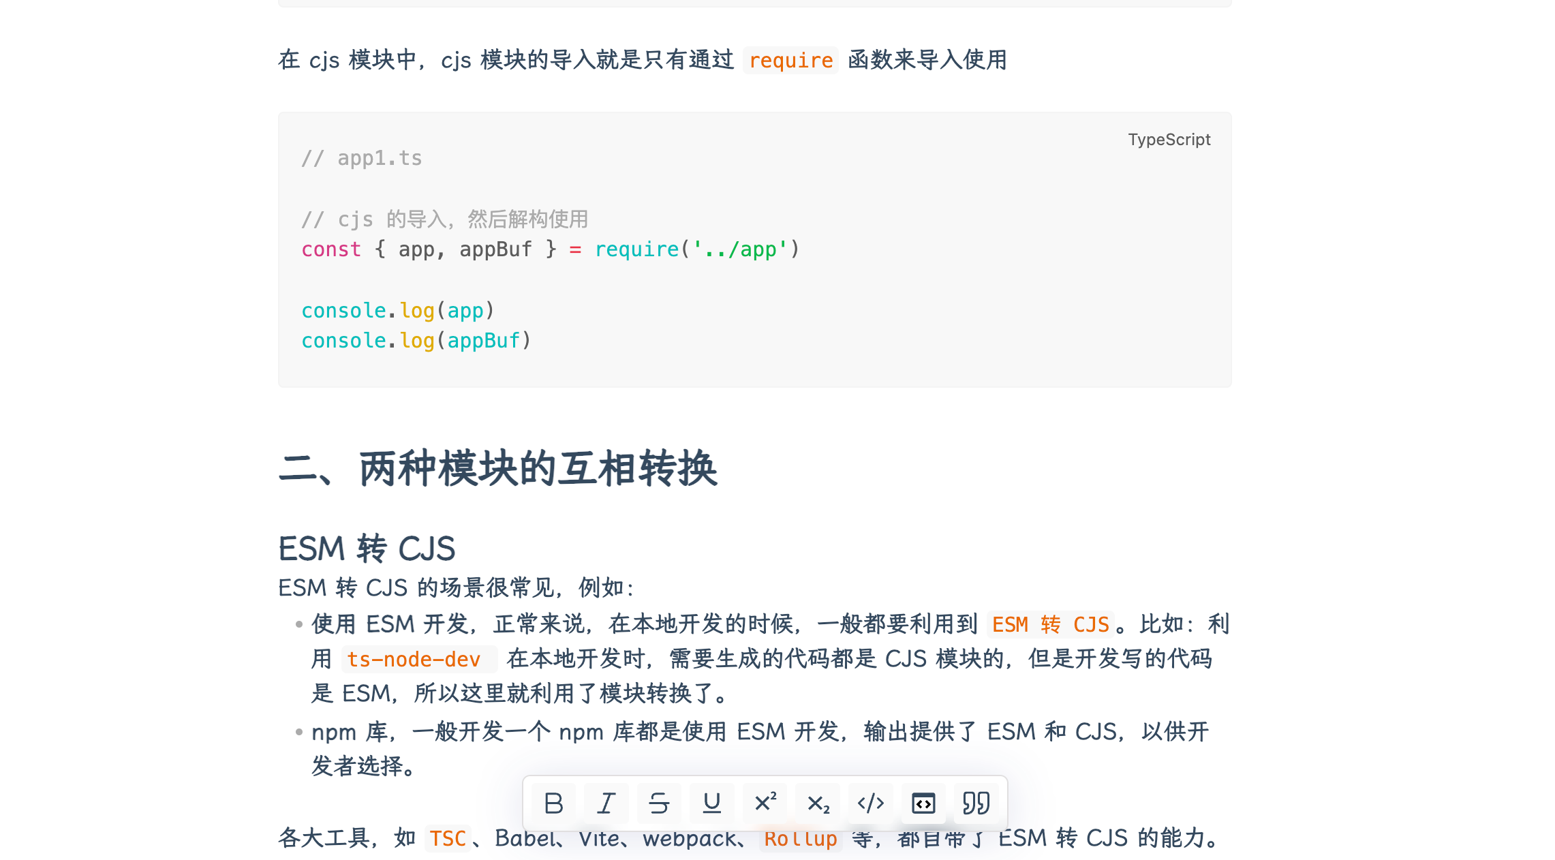Click the orange 'ESM 转 CJS' code tag
Image resolution: width=1555 pixels, height=860 pixels.
pos(1050,624)
